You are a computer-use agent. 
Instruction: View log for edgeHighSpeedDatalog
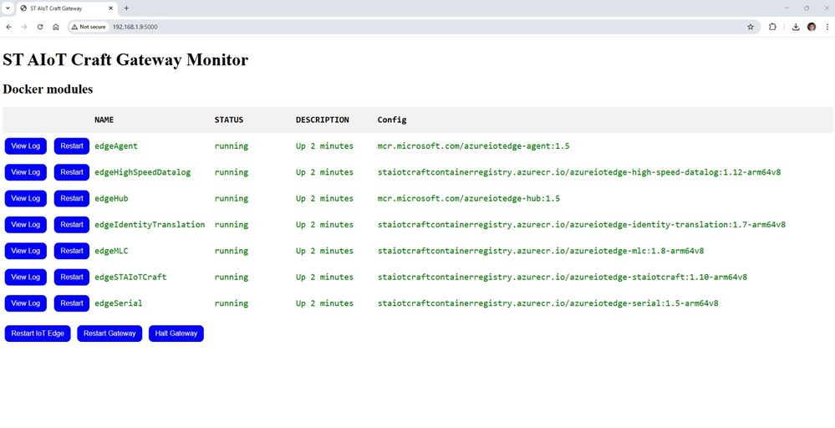click(26, 172)
